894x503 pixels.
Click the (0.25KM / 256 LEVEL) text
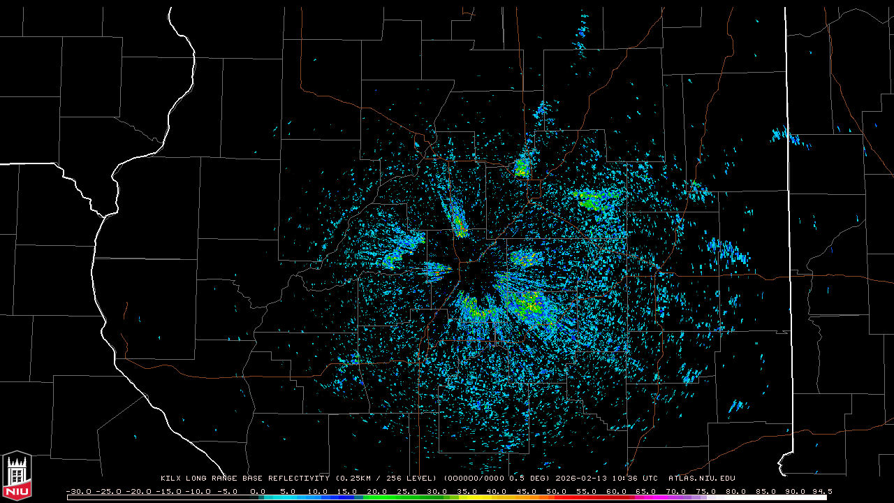[386, 479]
